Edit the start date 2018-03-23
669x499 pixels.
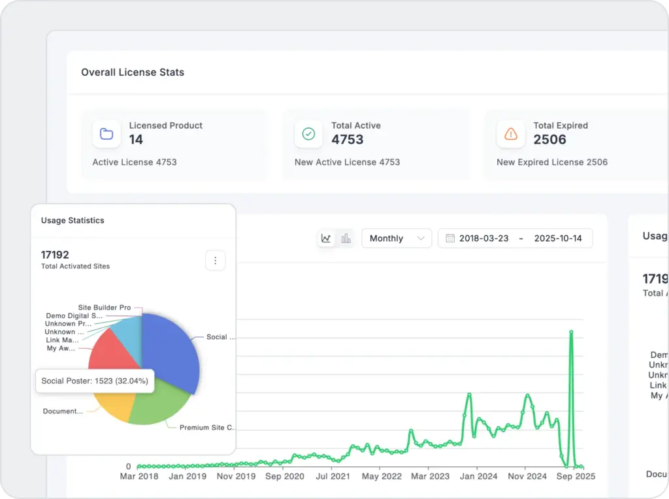[x=483, y=238]
